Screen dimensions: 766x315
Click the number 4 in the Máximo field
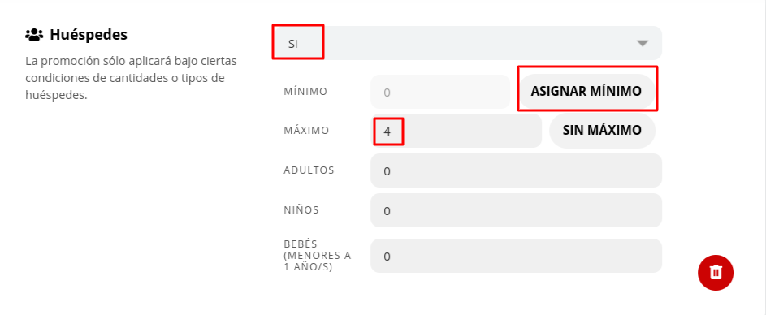(x=387, y=132)
